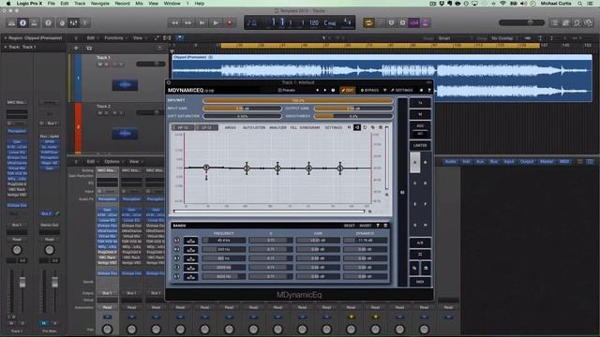Click Reset in Bands panel

coord(349,226)
